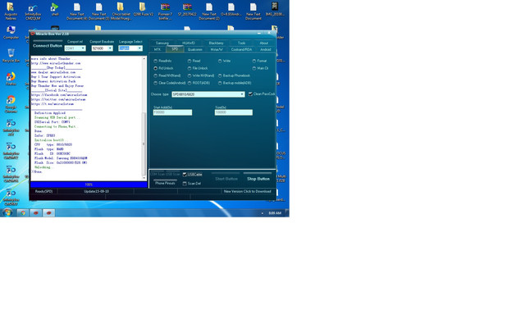Open the Comport Baudrate dropdown
525x315 pixels.
click(x=102, y=48)
